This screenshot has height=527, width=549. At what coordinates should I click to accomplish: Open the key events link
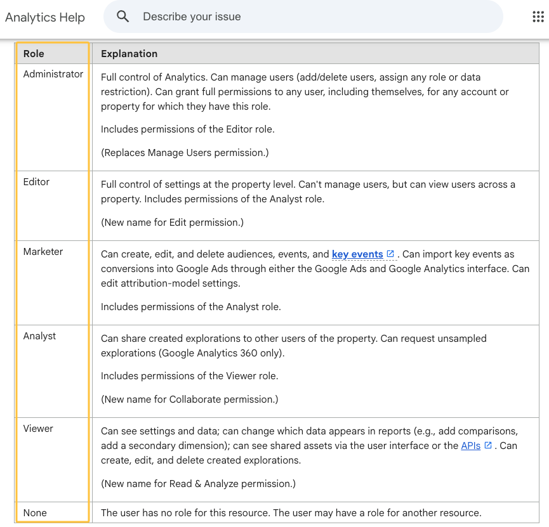357,254
